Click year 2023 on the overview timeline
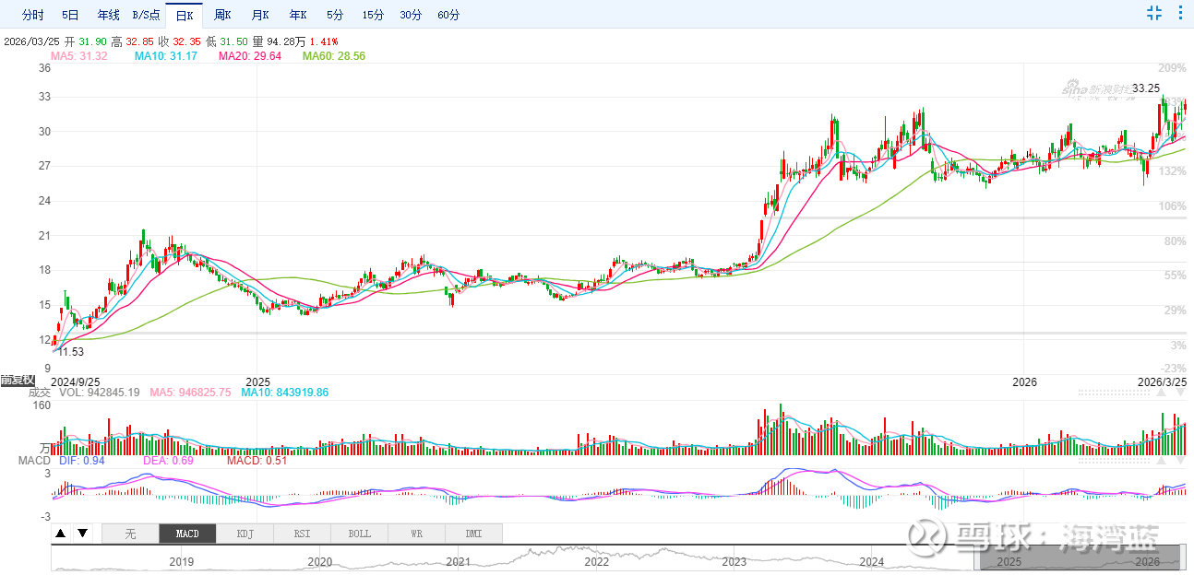 tap(734, 561)
